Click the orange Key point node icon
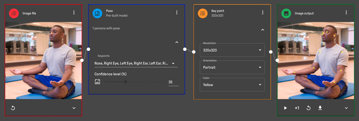 click(x=202, y=13)
